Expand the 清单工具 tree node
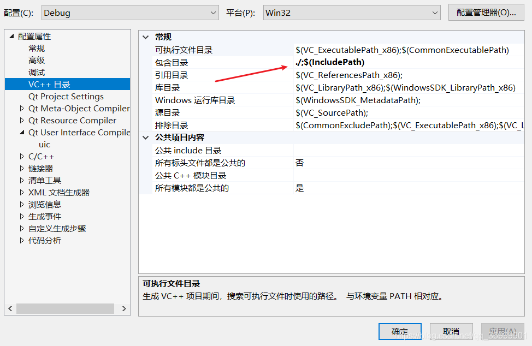The width and height of the screenshot is (532, 346). click(22, 180)
